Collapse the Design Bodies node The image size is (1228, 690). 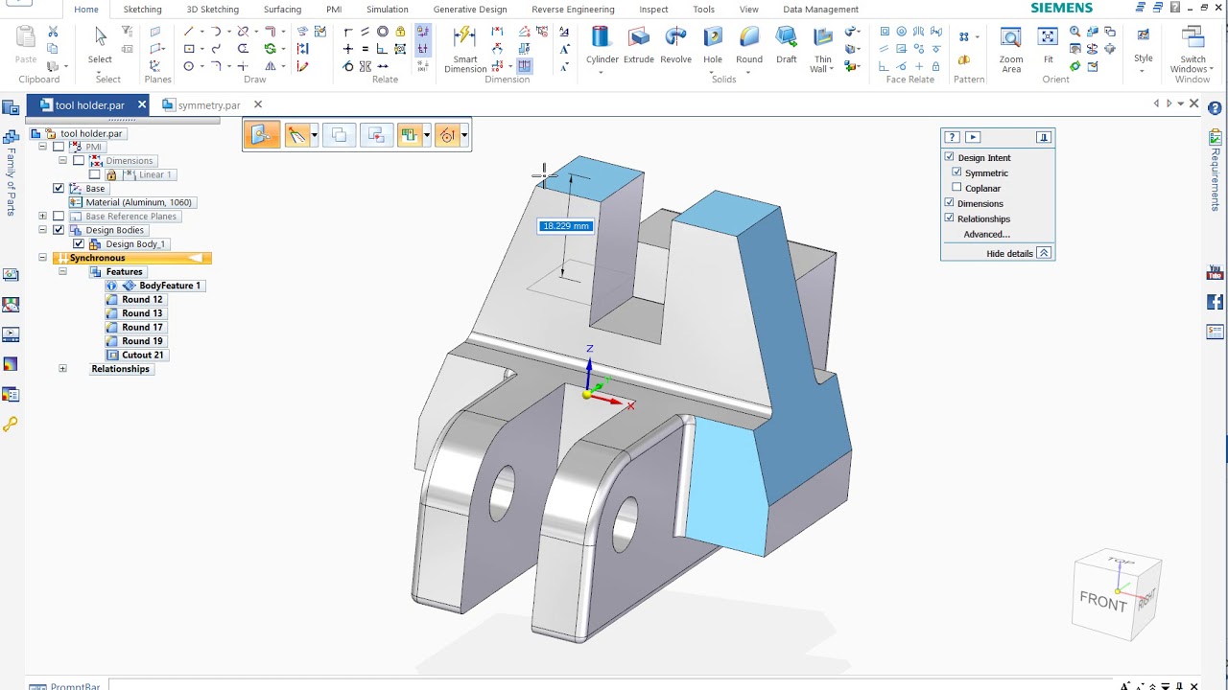click(x=42, y=230)
